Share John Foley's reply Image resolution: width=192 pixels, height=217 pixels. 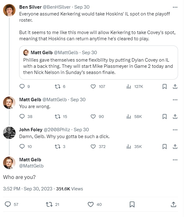click(175, 146)
